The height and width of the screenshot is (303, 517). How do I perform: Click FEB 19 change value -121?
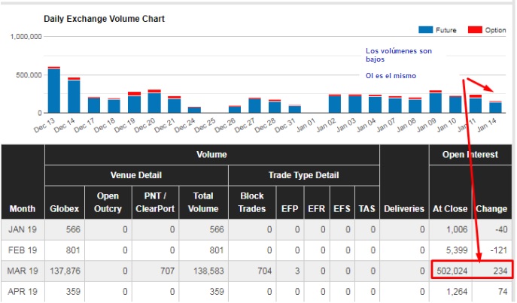pyautogui.click(x=498, y=250)
